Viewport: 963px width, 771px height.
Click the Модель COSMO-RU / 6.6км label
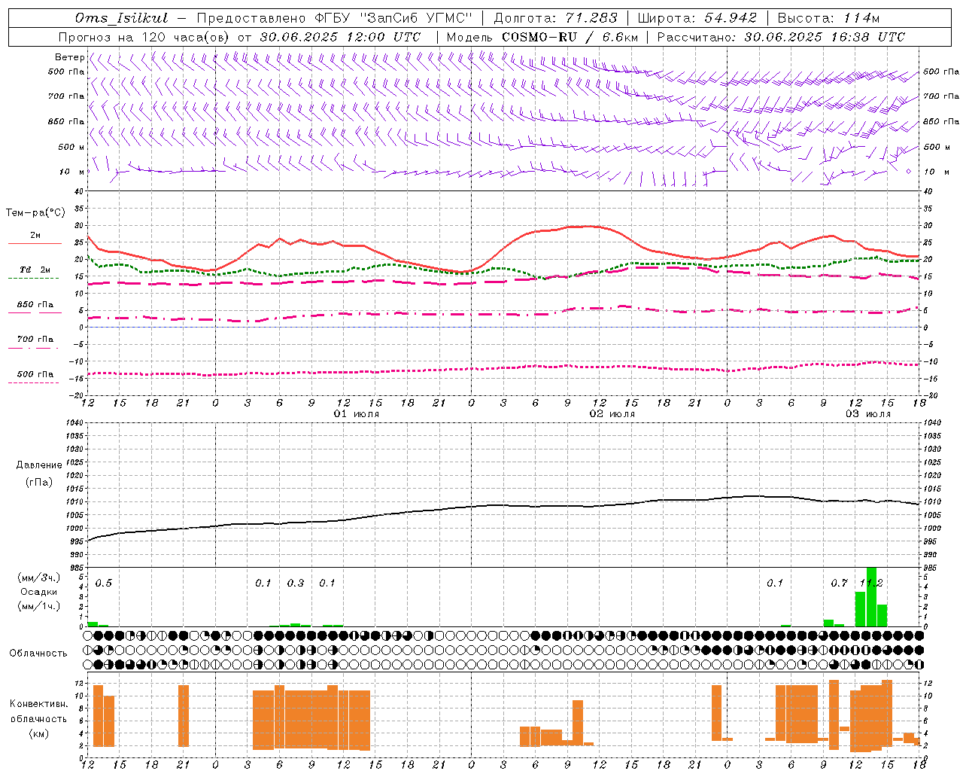[542, 37]
